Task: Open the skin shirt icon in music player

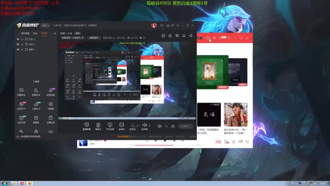Action: pyautogui.click(x=208, y=38)
